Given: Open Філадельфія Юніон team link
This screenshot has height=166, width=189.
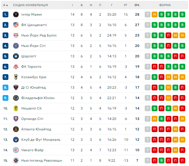Looking at the screenshot, I should click(38, 98).
